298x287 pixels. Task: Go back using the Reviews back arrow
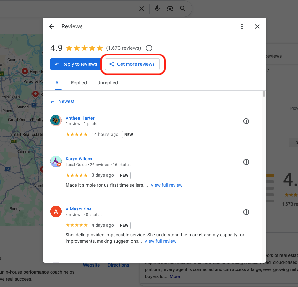coord(51,26)
